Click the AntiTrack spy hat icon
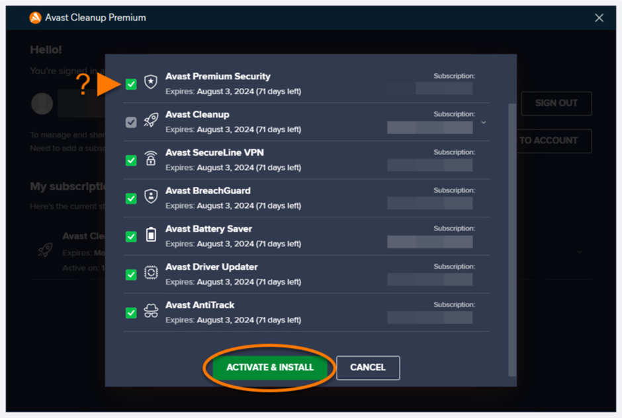This screenshot has width=622, height=418. 151,312
